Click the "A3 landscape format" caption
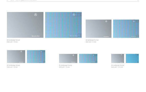The width and height of the screenshot is (146, 92). [13, 40]
